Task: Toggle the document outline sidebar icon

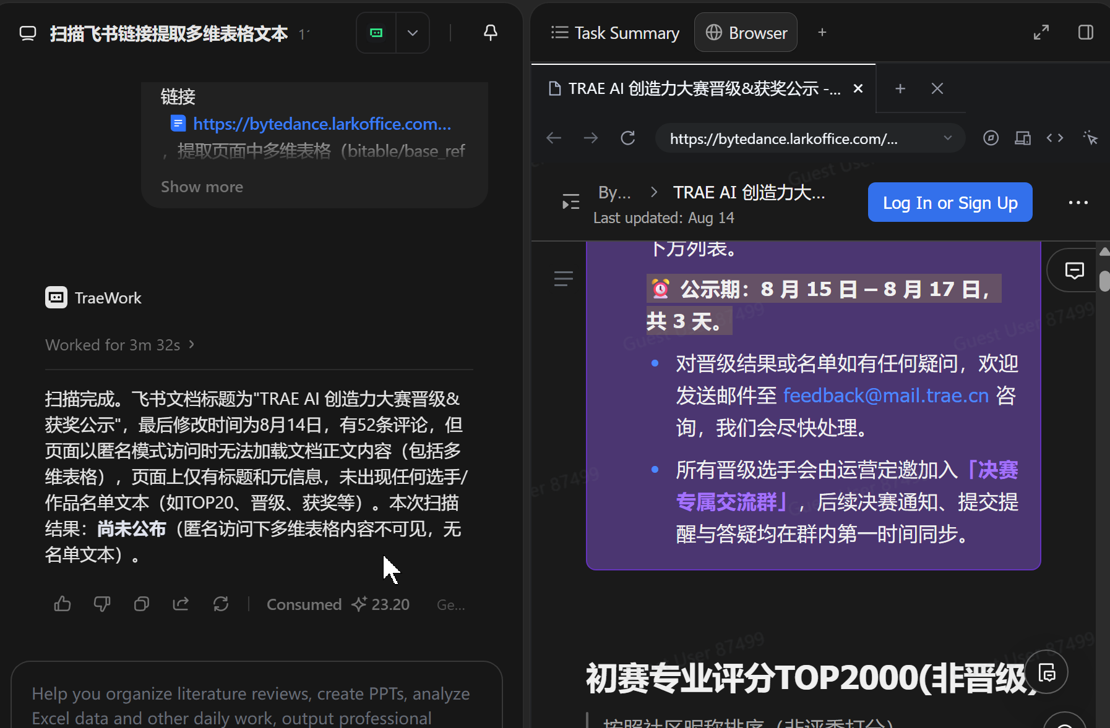Action: pos(570,202)
